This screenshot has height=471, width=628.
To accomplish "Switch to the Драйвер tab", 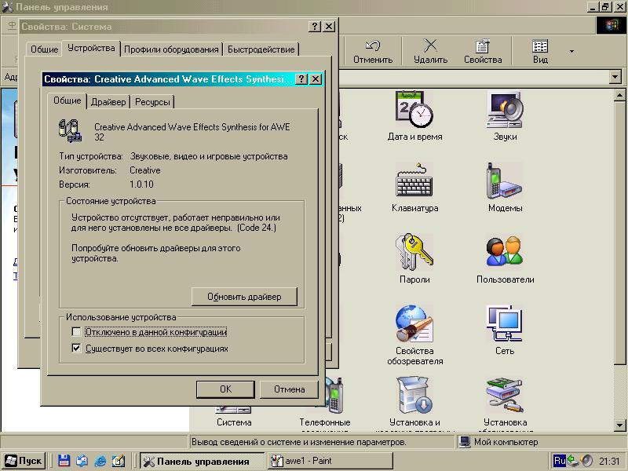I will click(108, 102).
